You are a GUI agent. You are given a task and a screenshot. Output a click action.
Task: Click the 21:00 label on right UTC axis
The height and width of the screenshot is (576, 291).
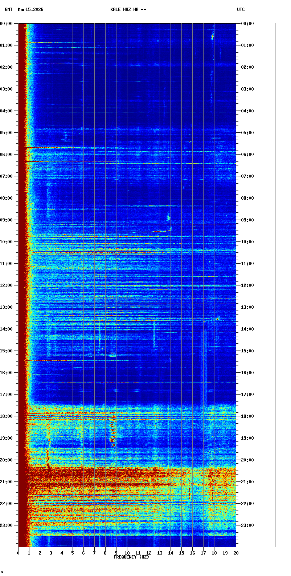pyautogui.click(x=247, y=482)
